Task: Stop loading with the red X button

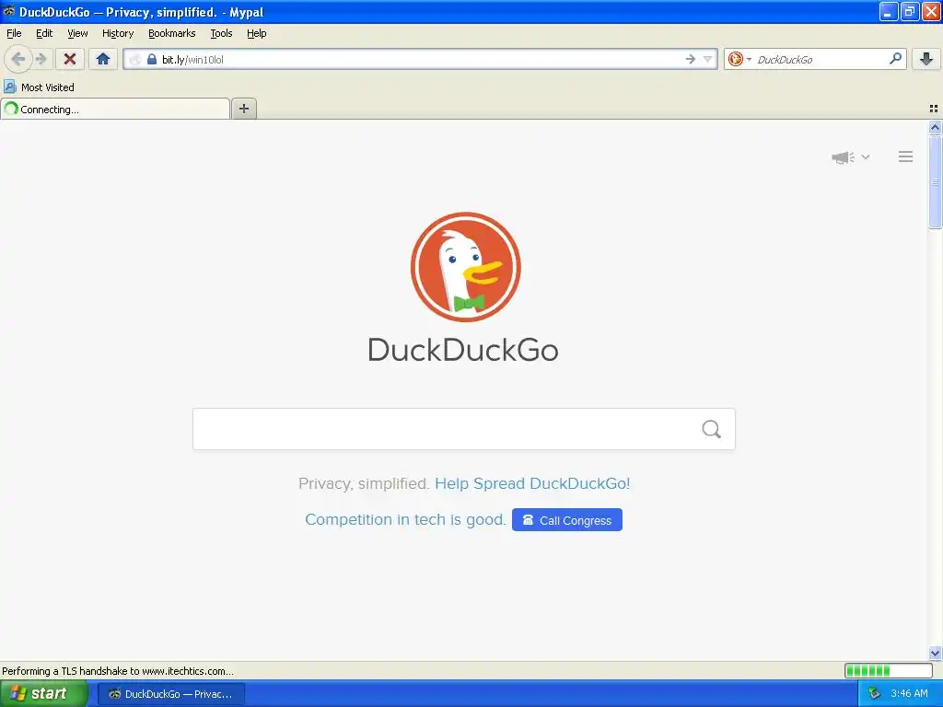Action: 70,59
